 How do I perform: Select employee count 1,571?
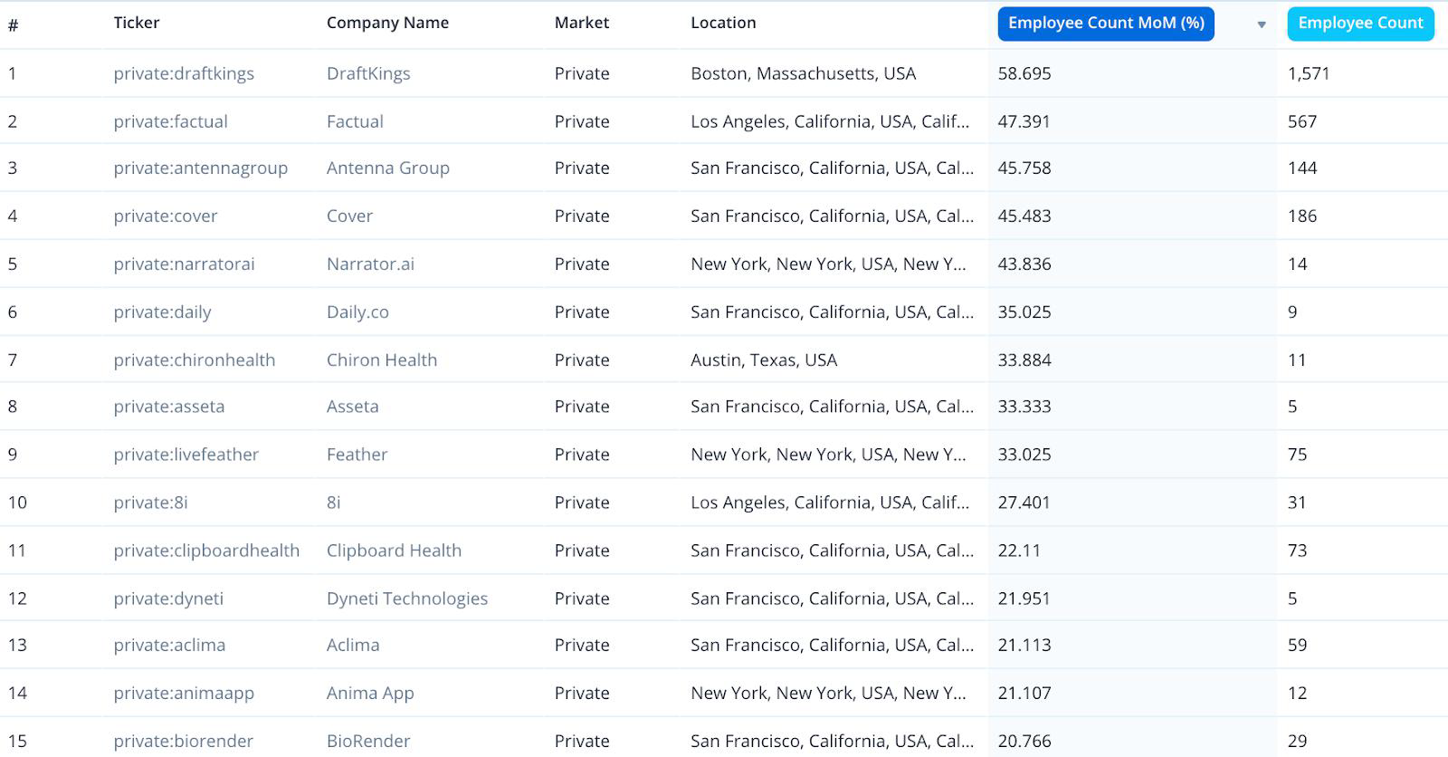[x=1309, y=73]
